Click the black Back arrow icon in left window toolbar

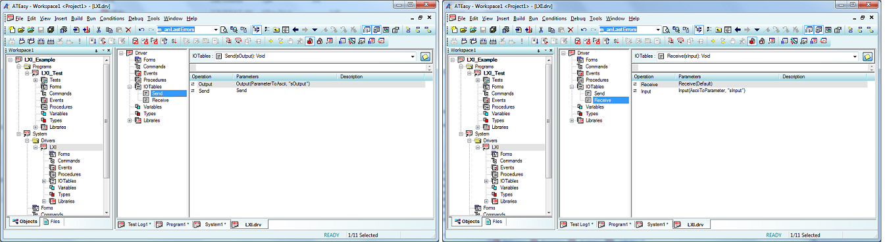click(295, 30)
